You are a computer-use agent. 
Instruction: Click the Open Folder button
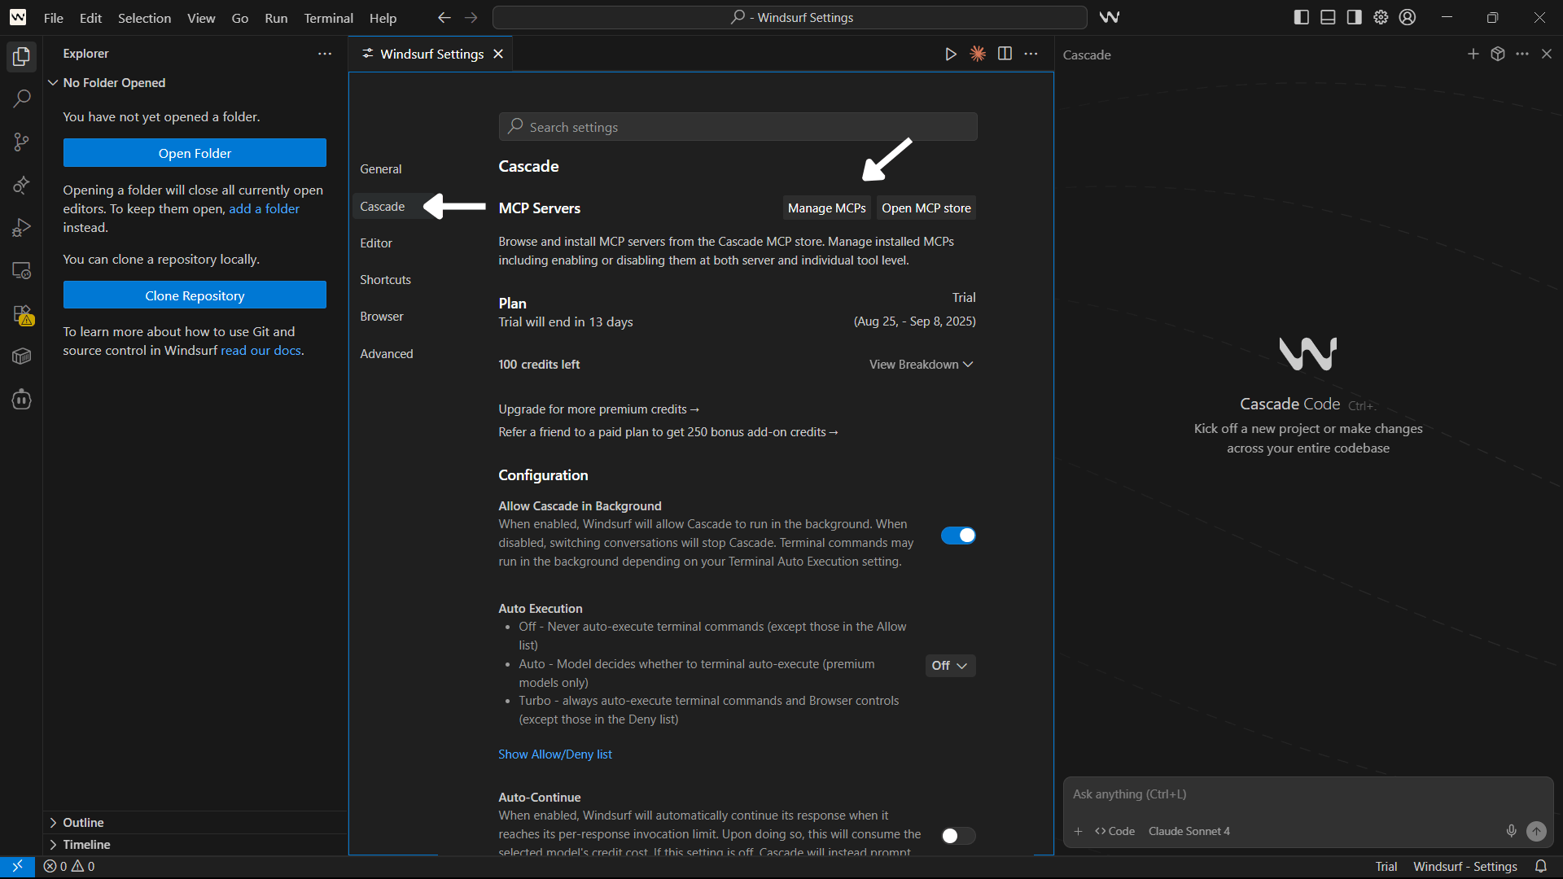pyautogui.click(x=195, y=153)
